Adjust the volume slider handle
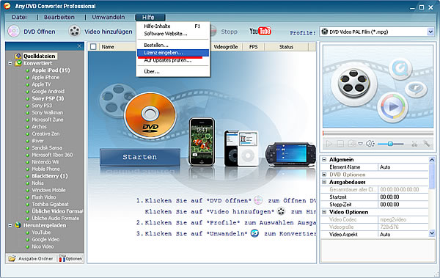440x278 pixels. coord(390,144)
